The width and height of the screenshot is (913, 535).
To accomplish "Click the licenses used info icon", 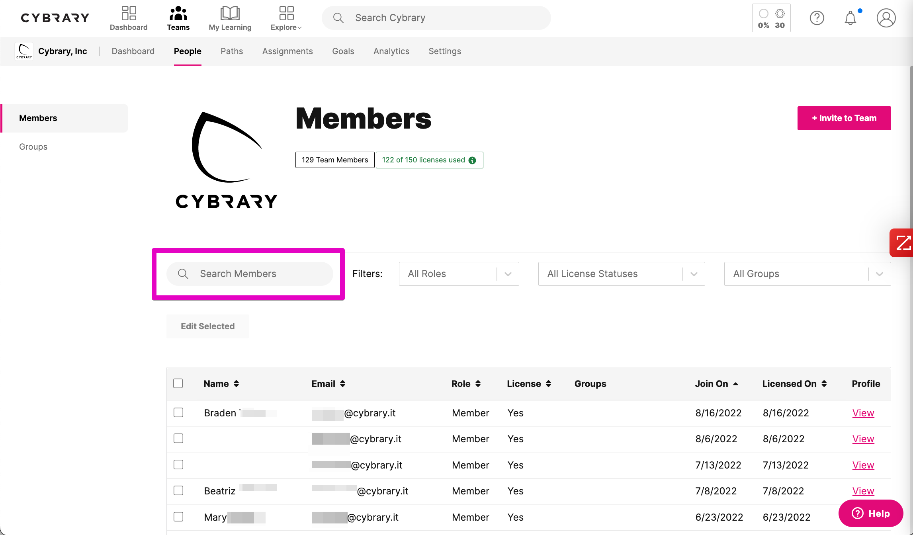I will tap(472, 160).
